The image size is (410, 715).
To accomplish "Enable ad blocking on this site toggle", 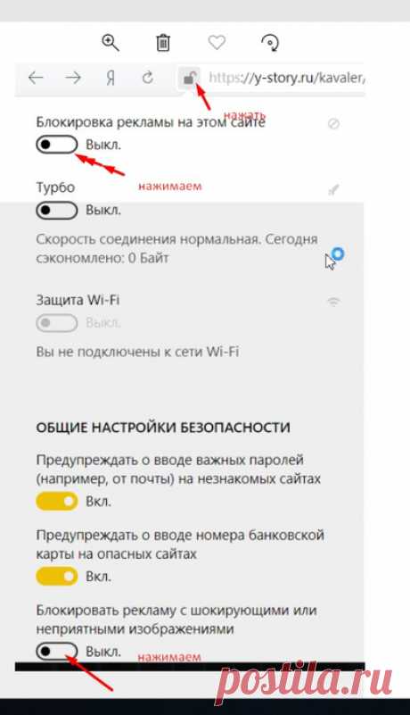I will (x=57, y=145).
